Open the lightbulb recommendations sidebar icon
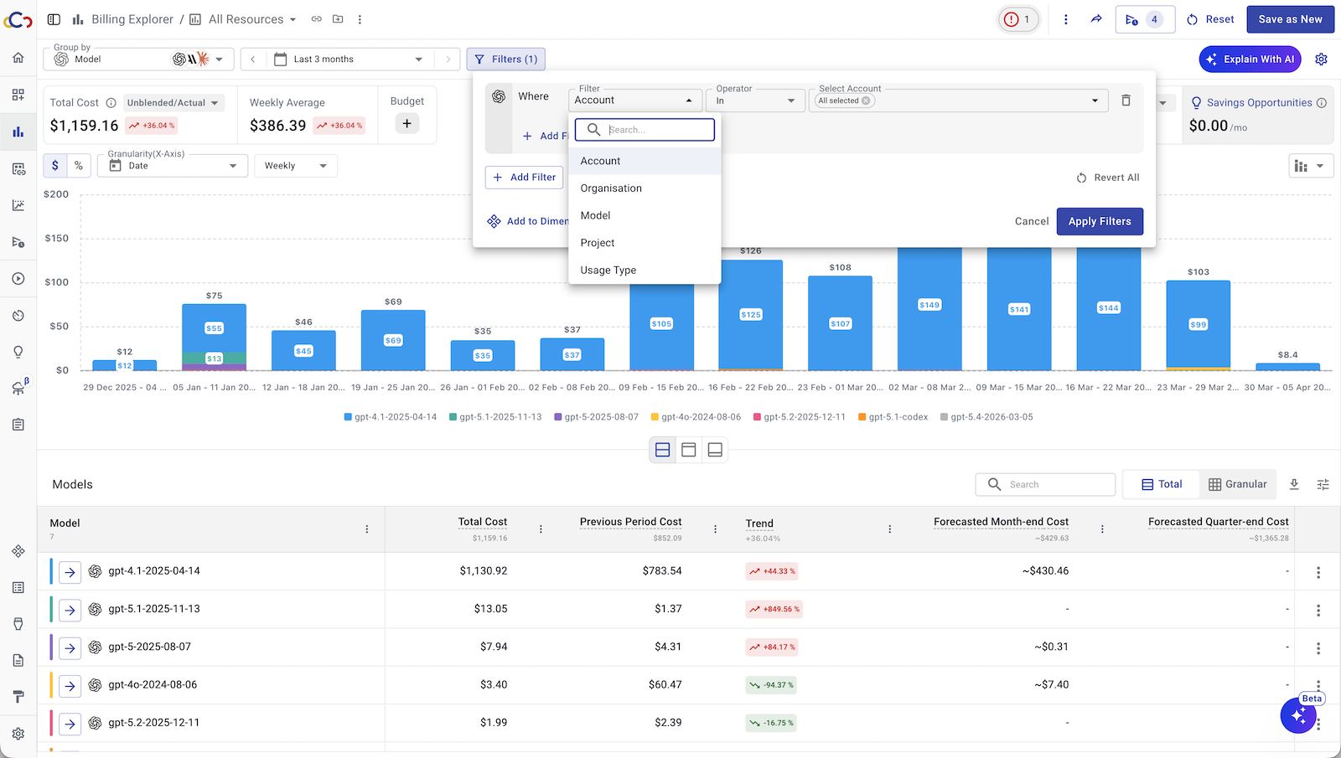Image resolution: width=1341 pixels, height=758 pixels. [18, 352]
